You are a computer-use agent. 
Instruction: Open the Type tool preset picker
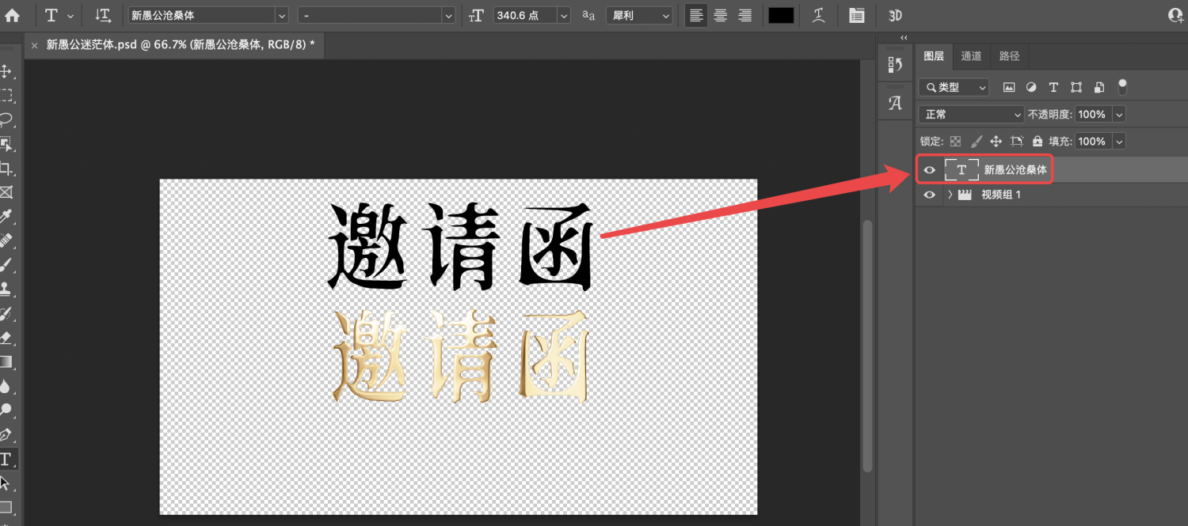(x=59, y=15)
